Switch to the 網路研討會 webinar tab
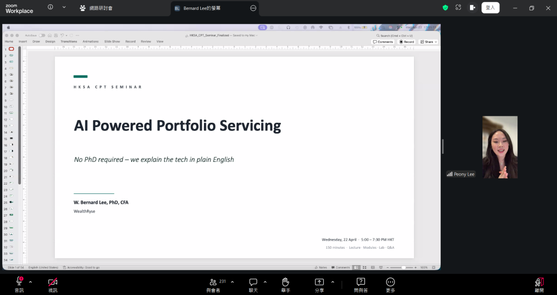The height and width of the screenshot is (295, 557). pyautogui.click(x=95, y=8)
